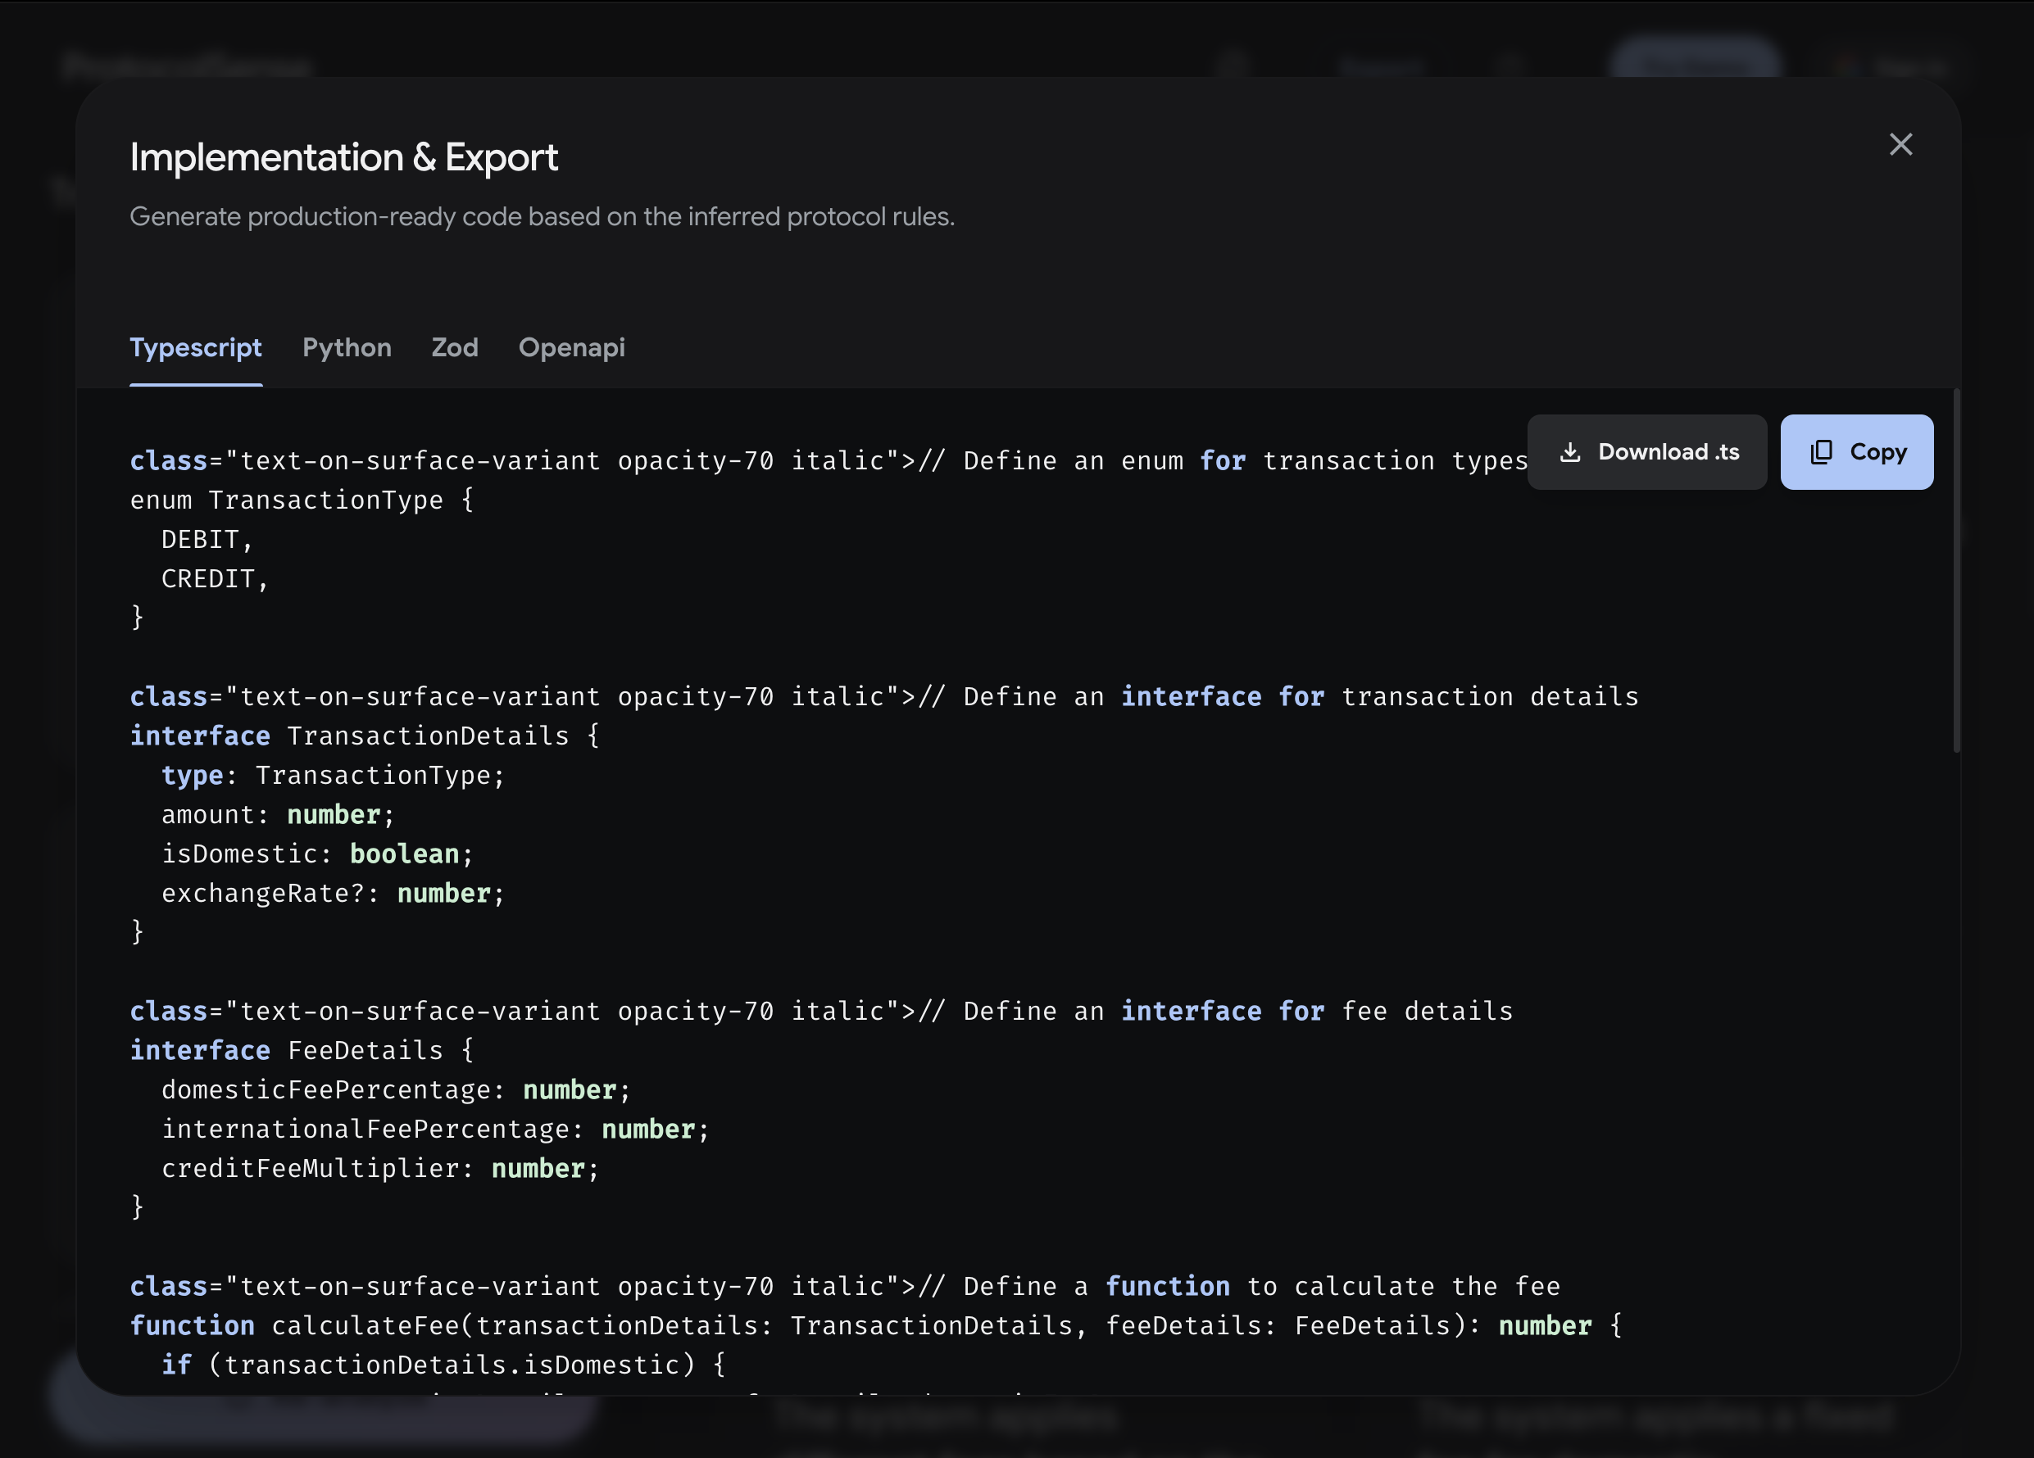Click the copy icon inside the Copy button
Image resolution: width=2034 pixels, height=1458 pixels.
click(x=1822, y=451)
